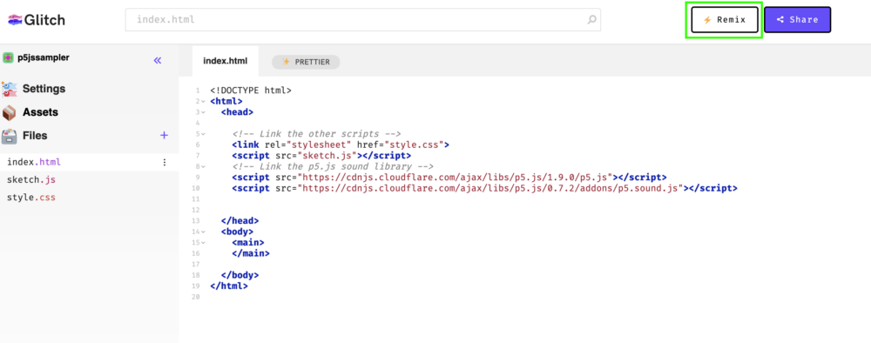Image resolution: width=871 pixels, height=343 pixels.
Task: Fold the html tag at line 2
Action: (203, 102)
